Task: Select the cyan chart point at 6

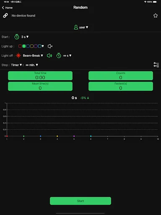Action: point(91,136)
